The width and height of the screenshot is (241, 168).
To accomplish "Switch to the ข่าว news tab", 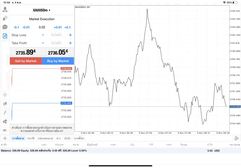I will point(58,138).
